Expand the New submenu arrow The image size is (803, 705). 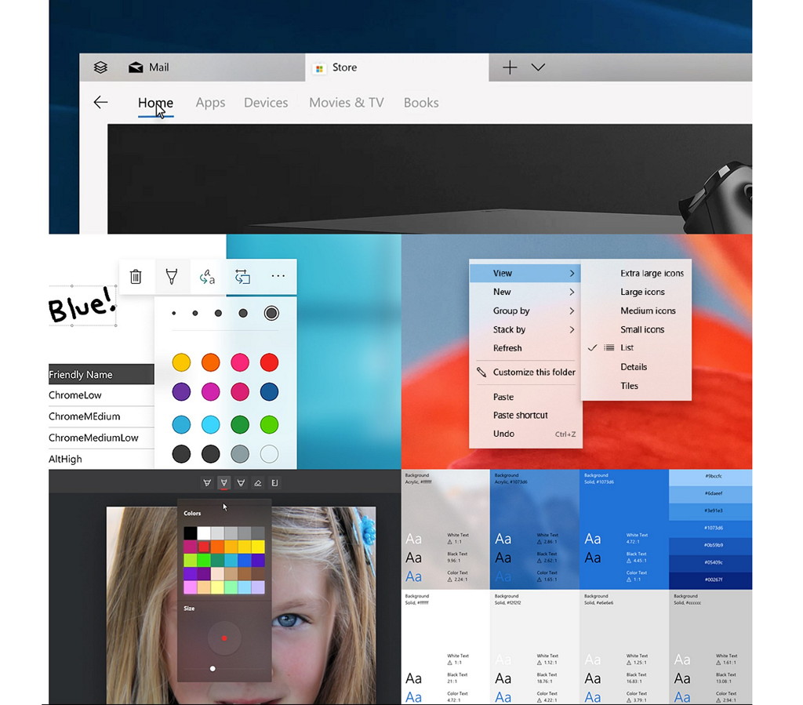coord(572,292)
